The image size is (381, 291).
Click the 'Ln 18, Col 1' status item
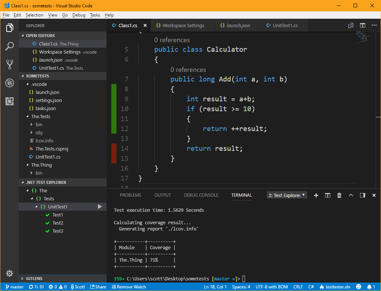(x=215, y=287)
